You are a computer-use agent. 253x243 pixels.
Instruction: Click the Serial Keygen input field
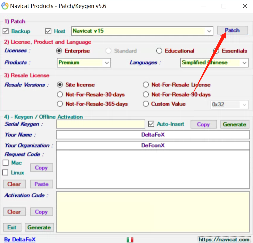[101, 124]
